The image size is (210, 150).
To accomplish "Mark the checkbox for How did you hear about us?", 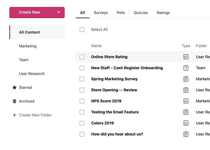I will coord(82,134).
